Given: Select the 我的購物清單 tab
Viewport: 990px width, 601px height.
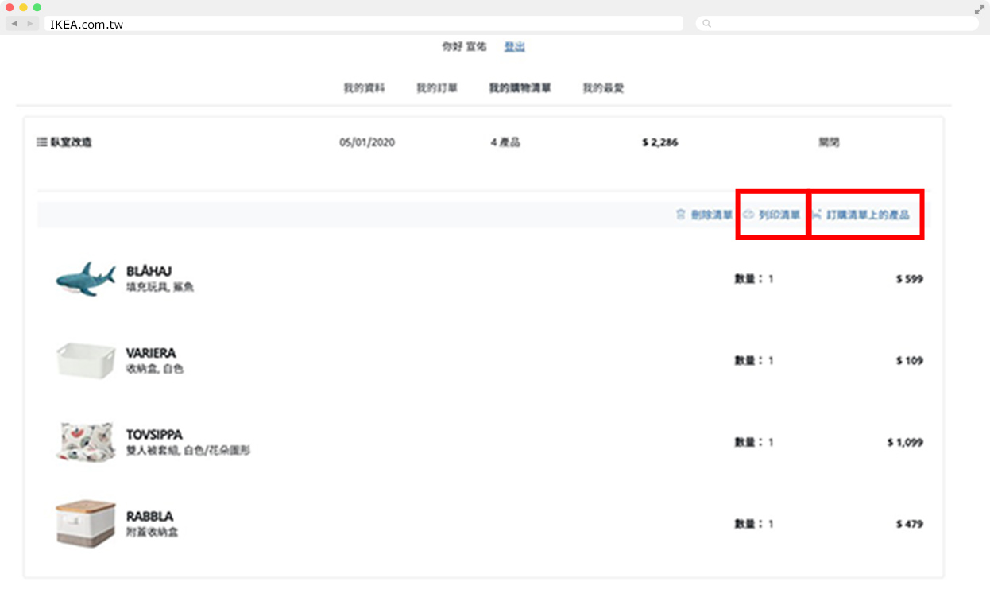Looking at the screenshot, I should [520, 88].
